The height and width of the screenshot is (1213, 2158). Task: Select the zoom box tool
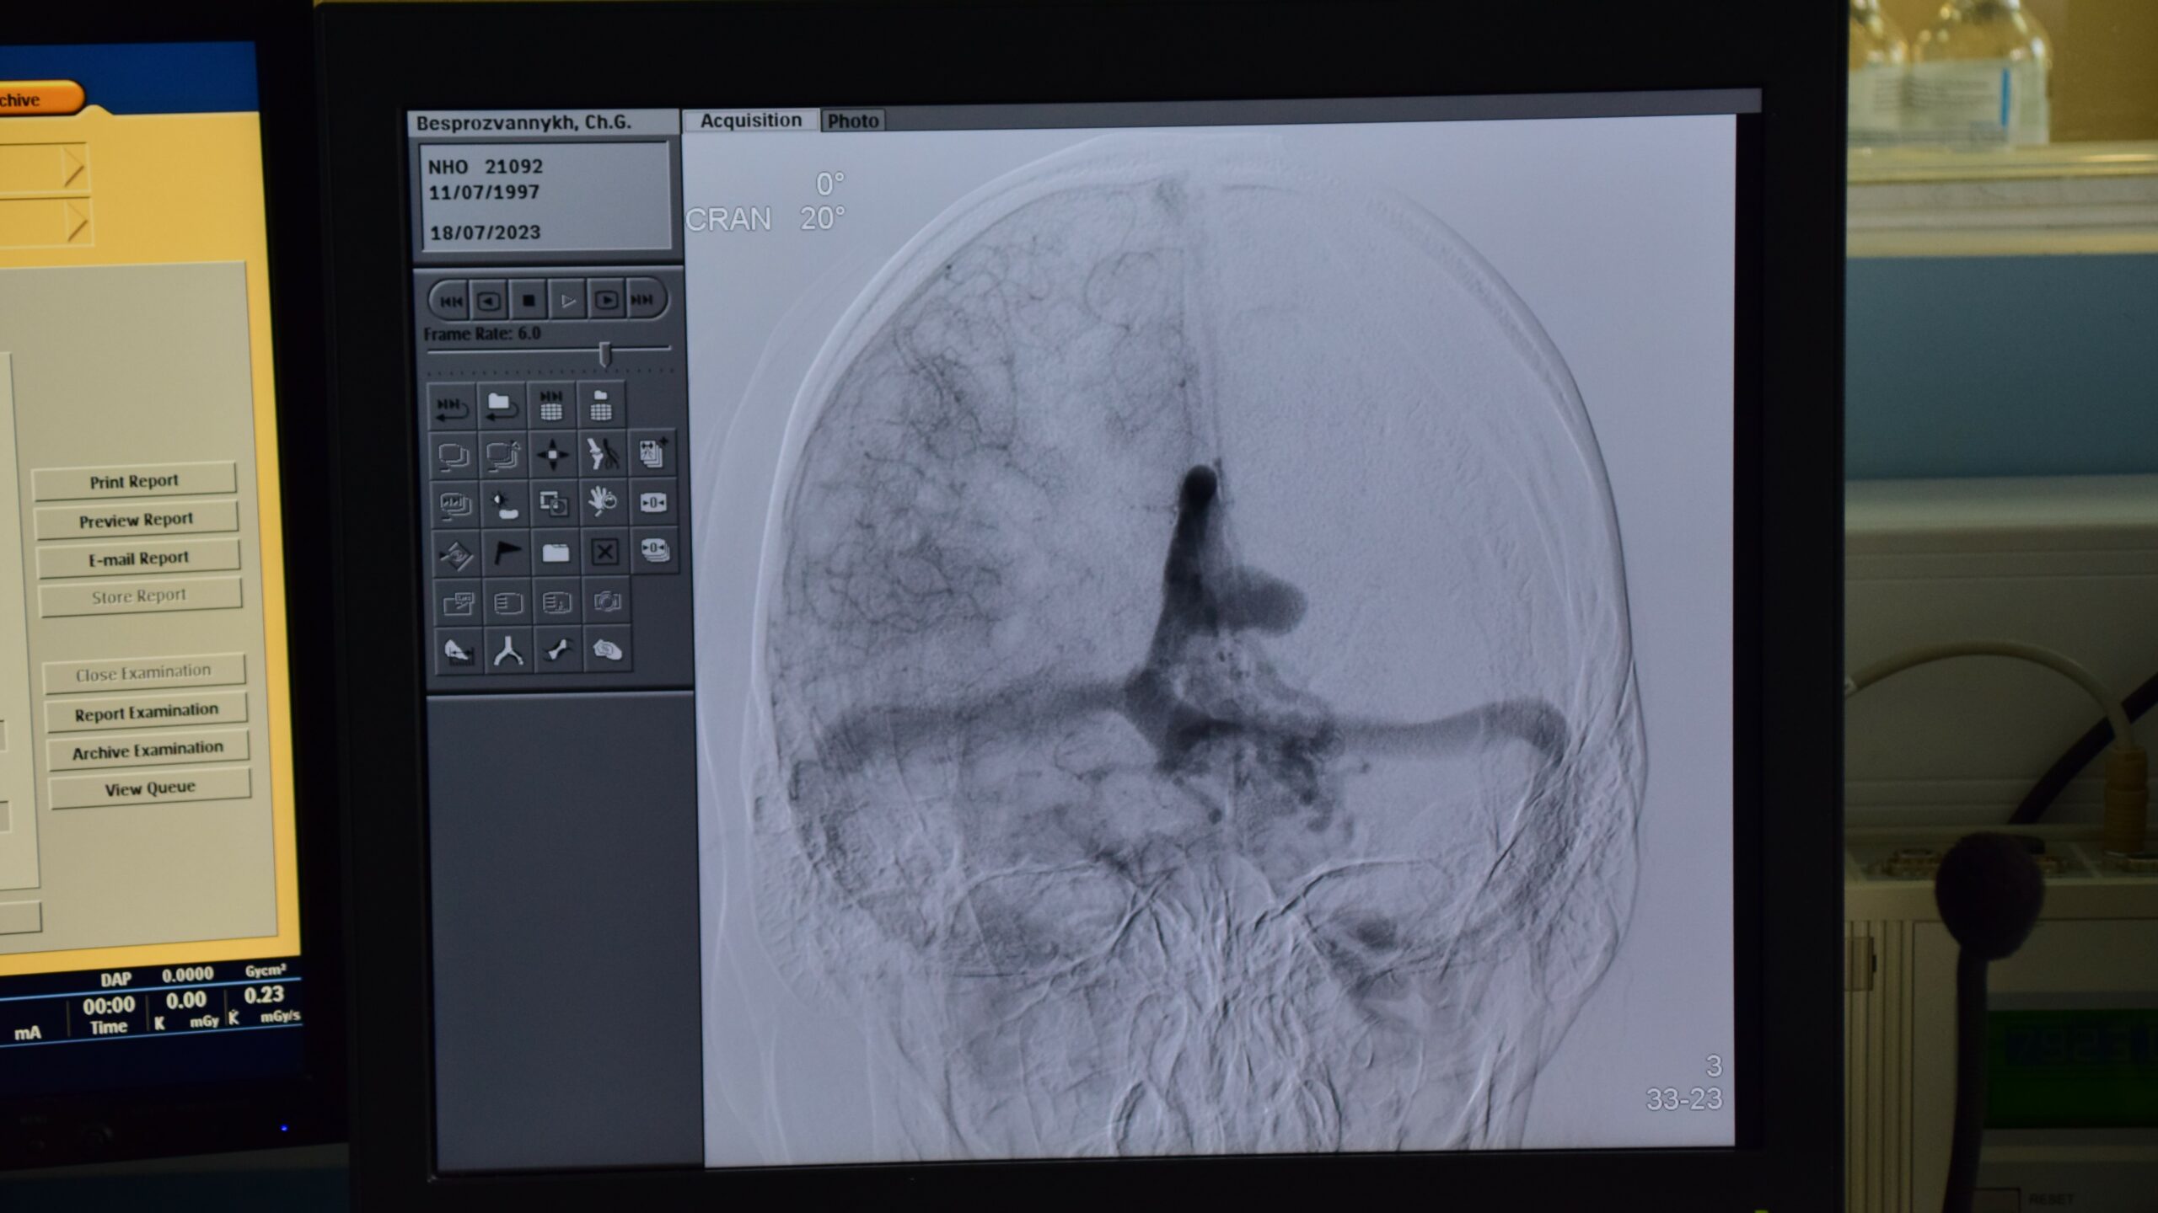(x=554, y=504)
